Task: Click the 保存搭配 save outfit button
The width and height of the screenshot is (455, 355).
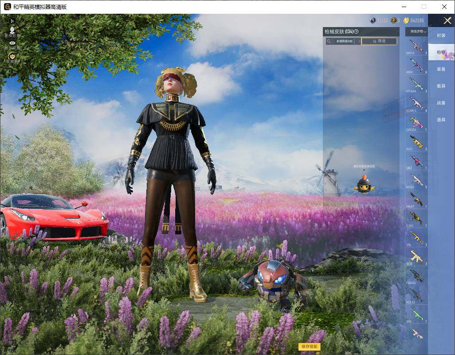Action: [310, 346]
